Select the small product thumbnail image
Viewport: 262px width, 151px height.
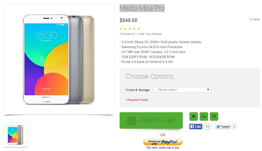[15, 135]
